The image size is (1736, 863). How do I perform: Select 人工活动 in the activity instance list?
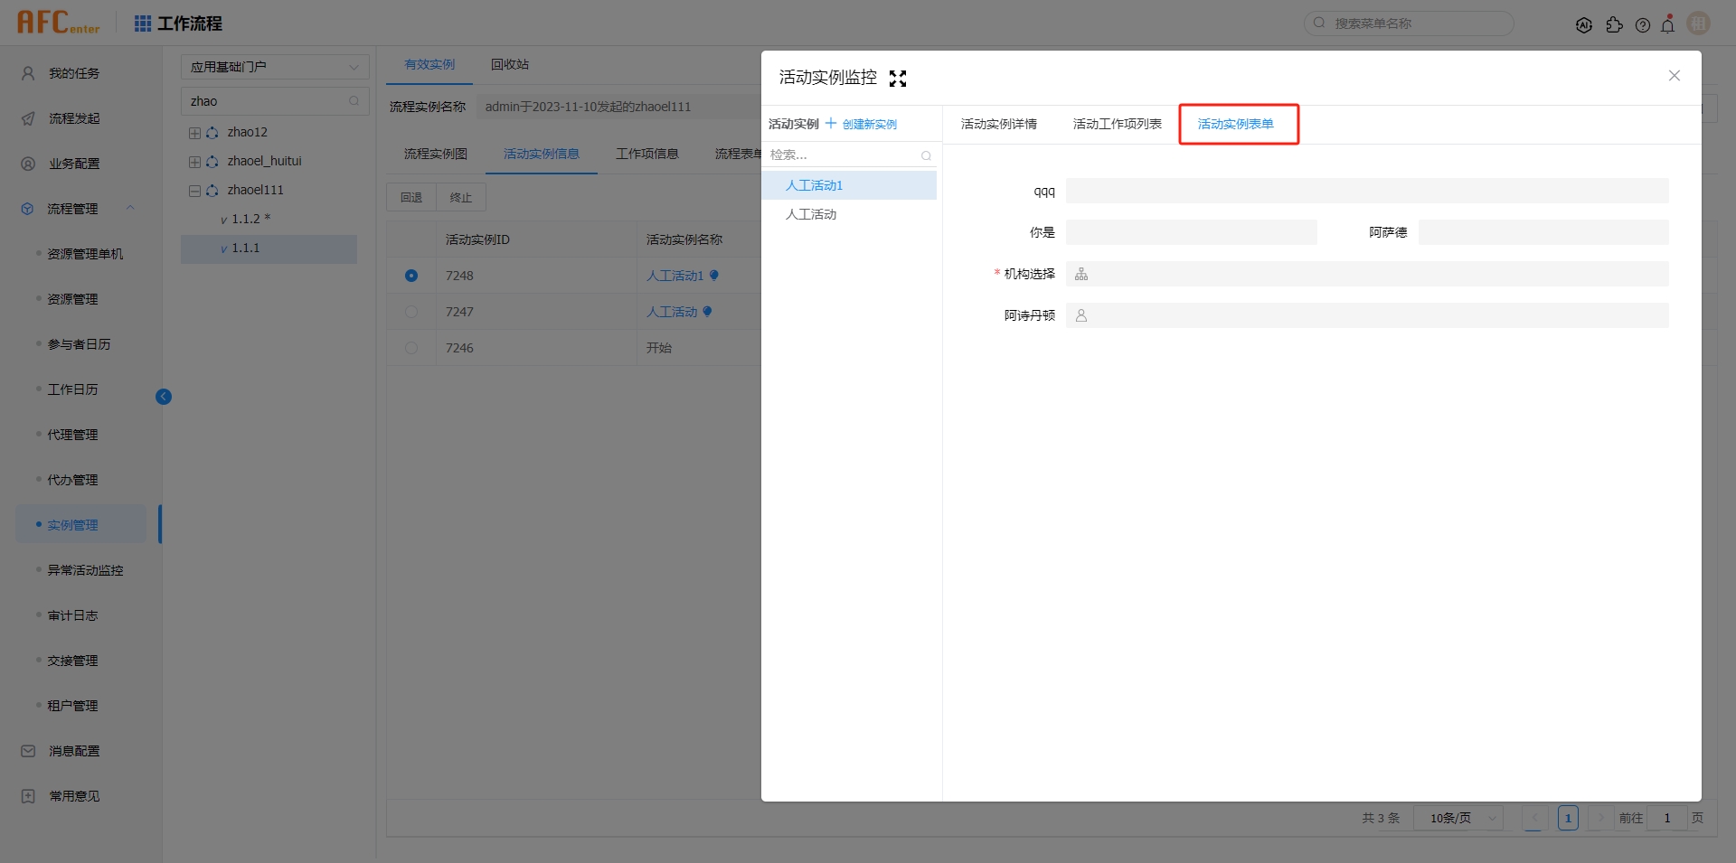811,214
